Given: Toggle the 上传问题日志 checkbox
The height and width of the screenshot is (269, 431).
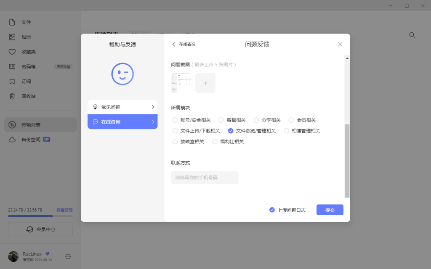Looking at the screenshot, I should [x=272, y=210].
